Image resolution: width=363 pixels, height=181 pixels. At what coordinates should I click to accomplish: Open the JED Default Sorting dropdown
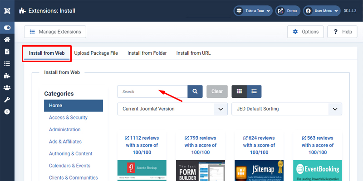pyautogui.click(x=286, y=109)
